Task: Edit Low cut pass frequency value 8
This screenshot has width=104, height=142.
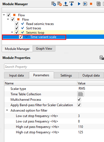Action: (x=90, y=121)
